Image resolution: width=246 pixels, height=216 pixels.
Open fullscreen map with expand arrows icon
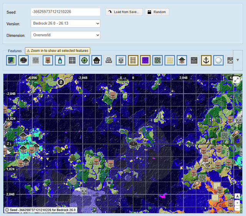pos(236,80)
